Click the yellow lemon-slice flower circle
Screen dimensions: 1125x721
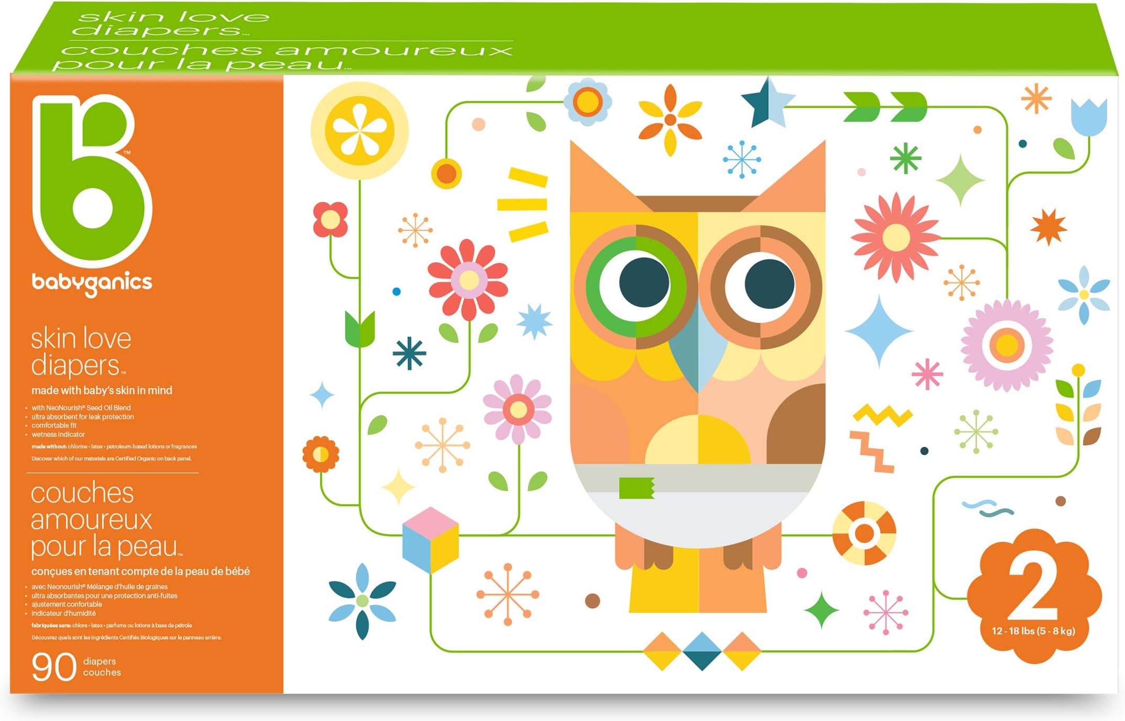coord(359,130)
